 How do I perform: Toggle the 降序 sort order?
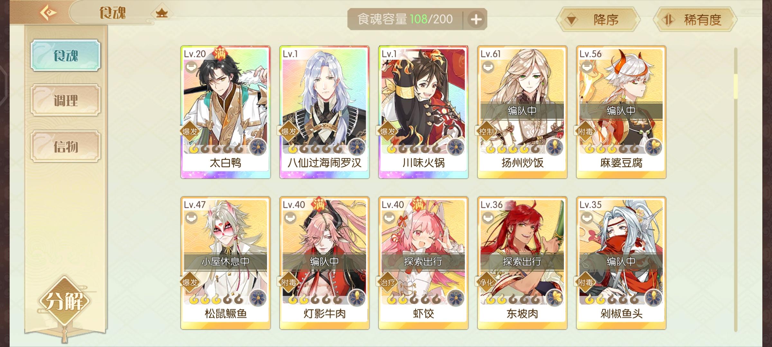(598, 20)
